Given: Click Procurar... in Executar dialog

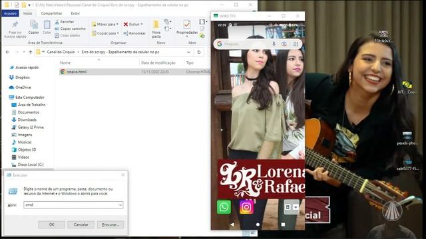Looking at the screenshot, I should coord(110,224).
